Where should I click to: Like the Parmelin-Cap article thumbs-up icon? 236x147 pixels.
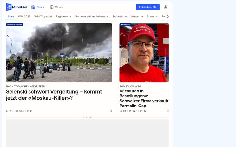tap(130, 111)
